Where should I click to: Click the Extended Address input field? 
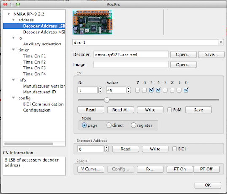point(91,149)
